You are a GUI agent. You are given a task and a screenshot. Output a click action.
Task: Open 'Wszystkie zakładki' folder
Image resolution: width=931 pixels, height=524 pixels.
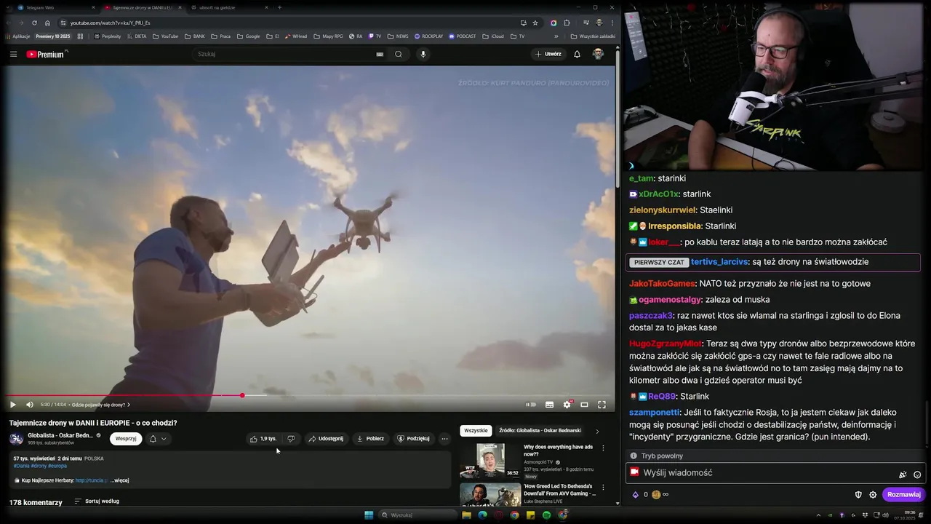point(593,36)
